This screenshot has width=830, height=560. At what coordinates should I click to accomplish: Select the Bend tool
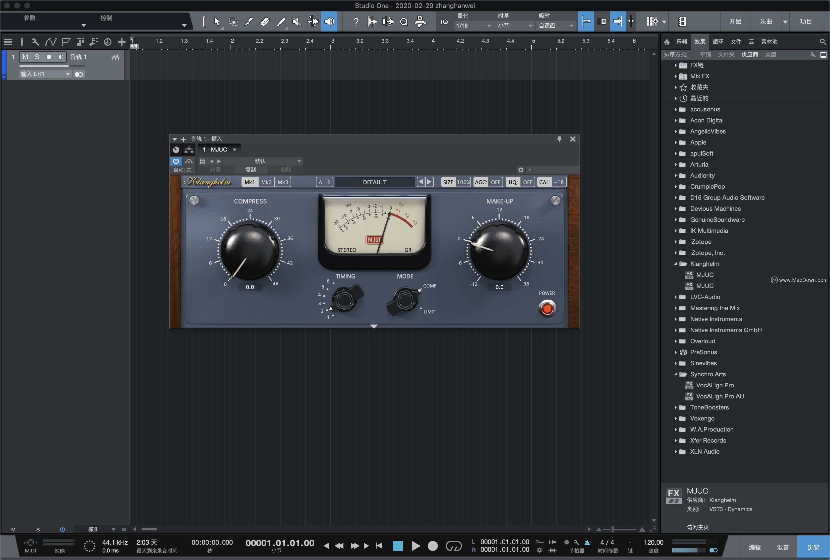point(313,22)
